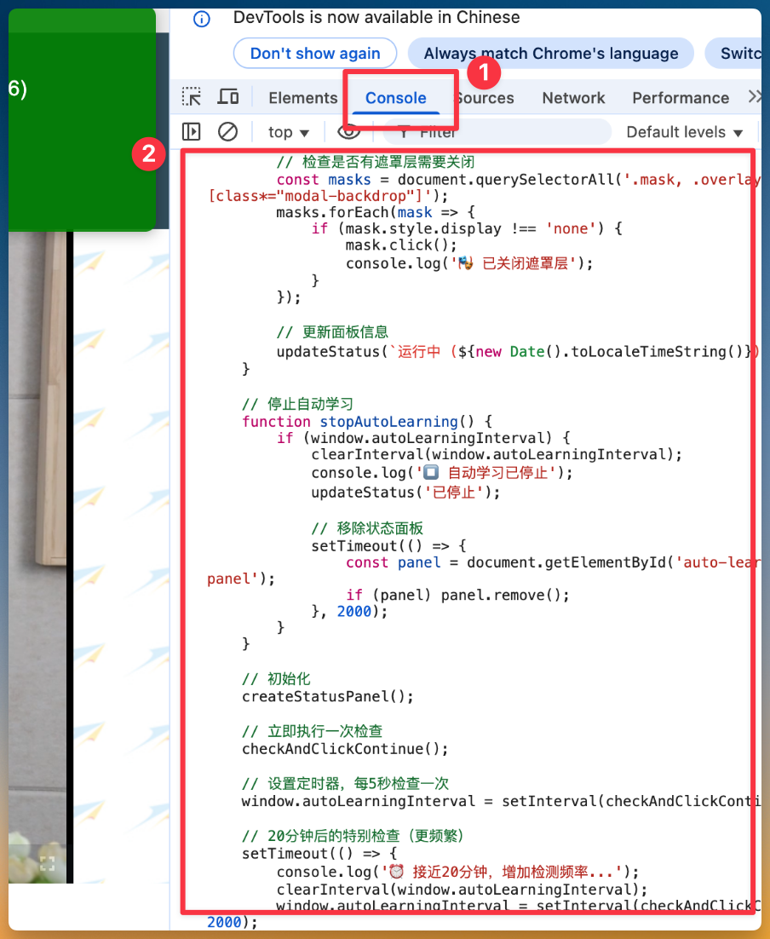The height and width of the screenshot is (939, 770).
Task: Open the Performance tab
Action: tap(680, 98)
